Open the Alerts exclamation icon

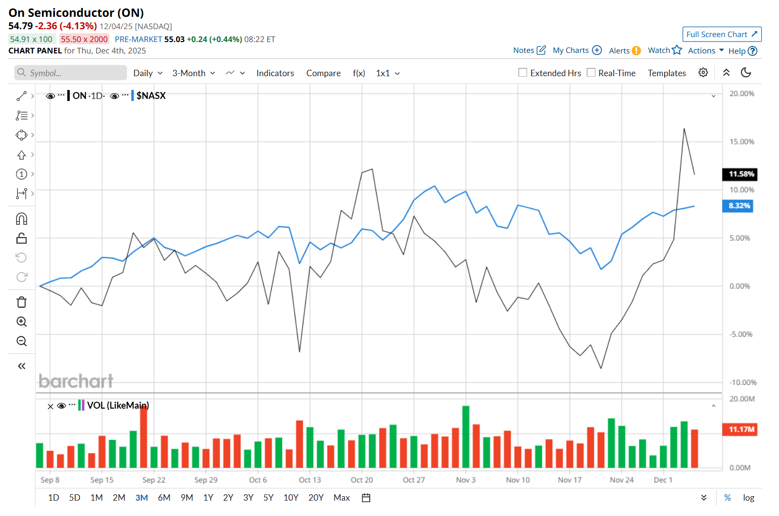coord(636,50)
